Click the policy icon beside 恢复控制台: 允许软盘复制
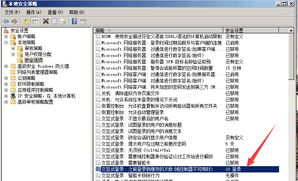Image resolution: width=298 pixels, height=181 pixels. coord(98,106)
